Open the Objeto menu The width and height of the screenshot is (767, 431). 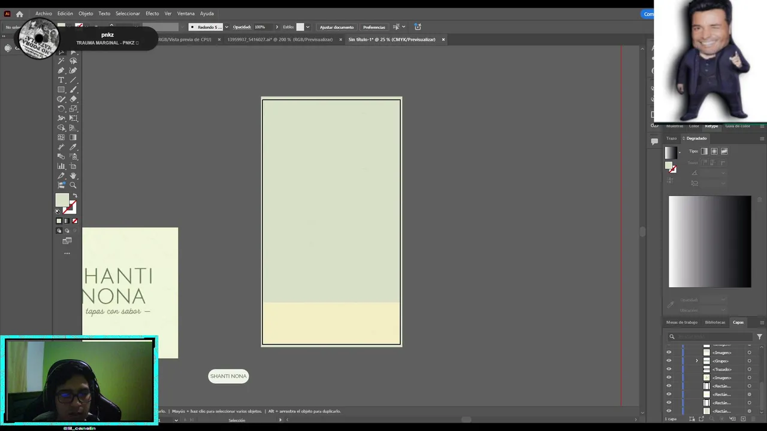point(86,13)
